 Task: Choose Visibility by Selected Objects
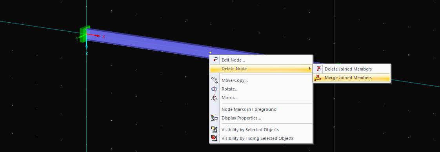261,130
